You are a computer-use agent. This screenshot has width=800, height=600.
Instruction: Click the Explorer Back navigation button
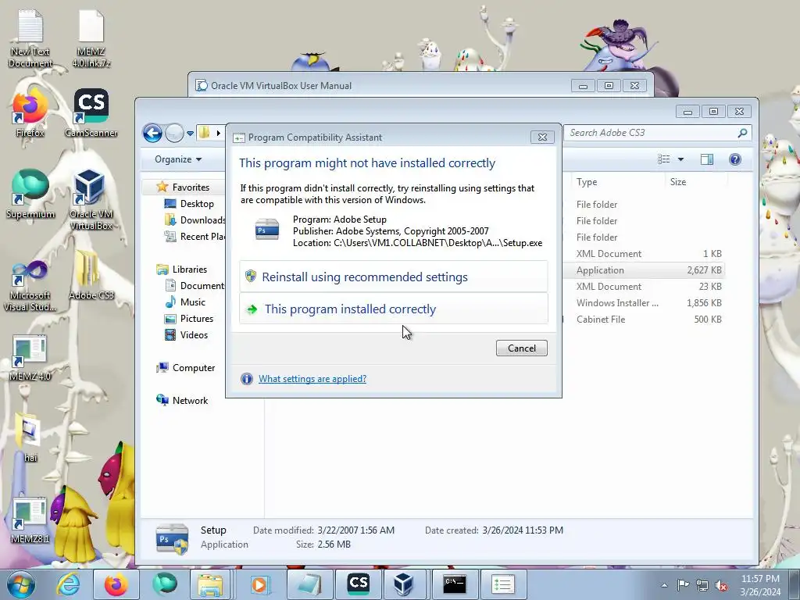[152, 133]
